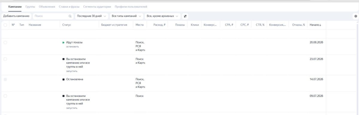The image size is (359, 115).
Task: Go to Сегменты аудитории tab
Action: (x=97, y=7)
